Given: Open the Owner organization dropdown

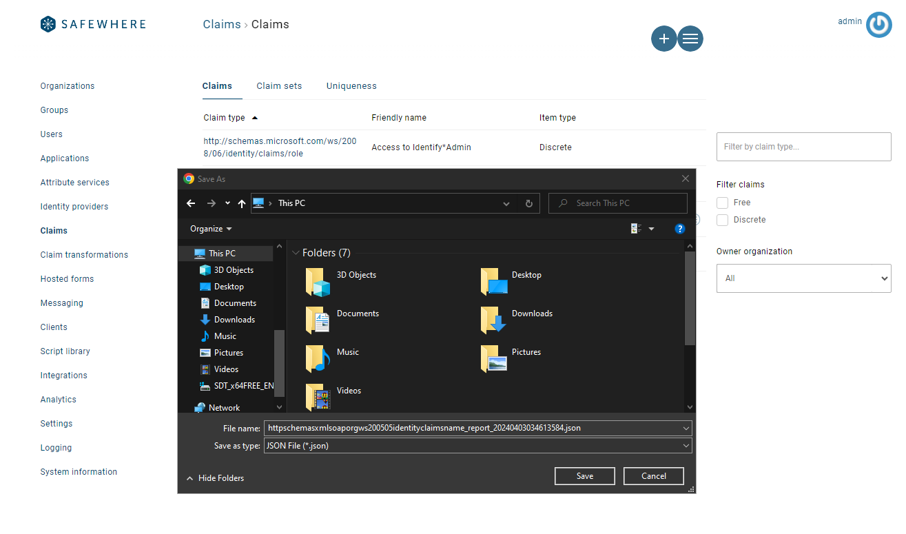Looking at the screenshot, I should pyautogui.click(x=803, y=278).
